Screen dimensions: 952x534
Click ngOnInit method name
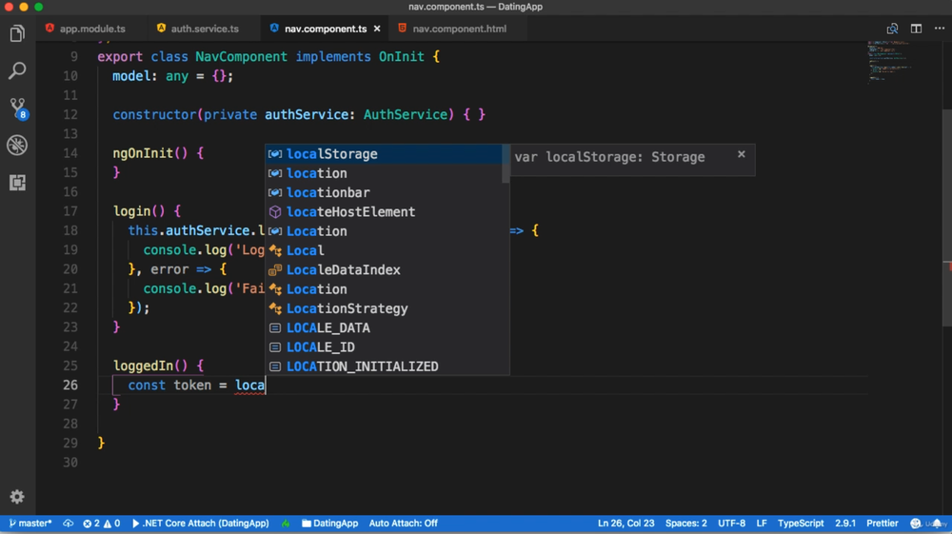pyautogui.click(x=144, y=153)
